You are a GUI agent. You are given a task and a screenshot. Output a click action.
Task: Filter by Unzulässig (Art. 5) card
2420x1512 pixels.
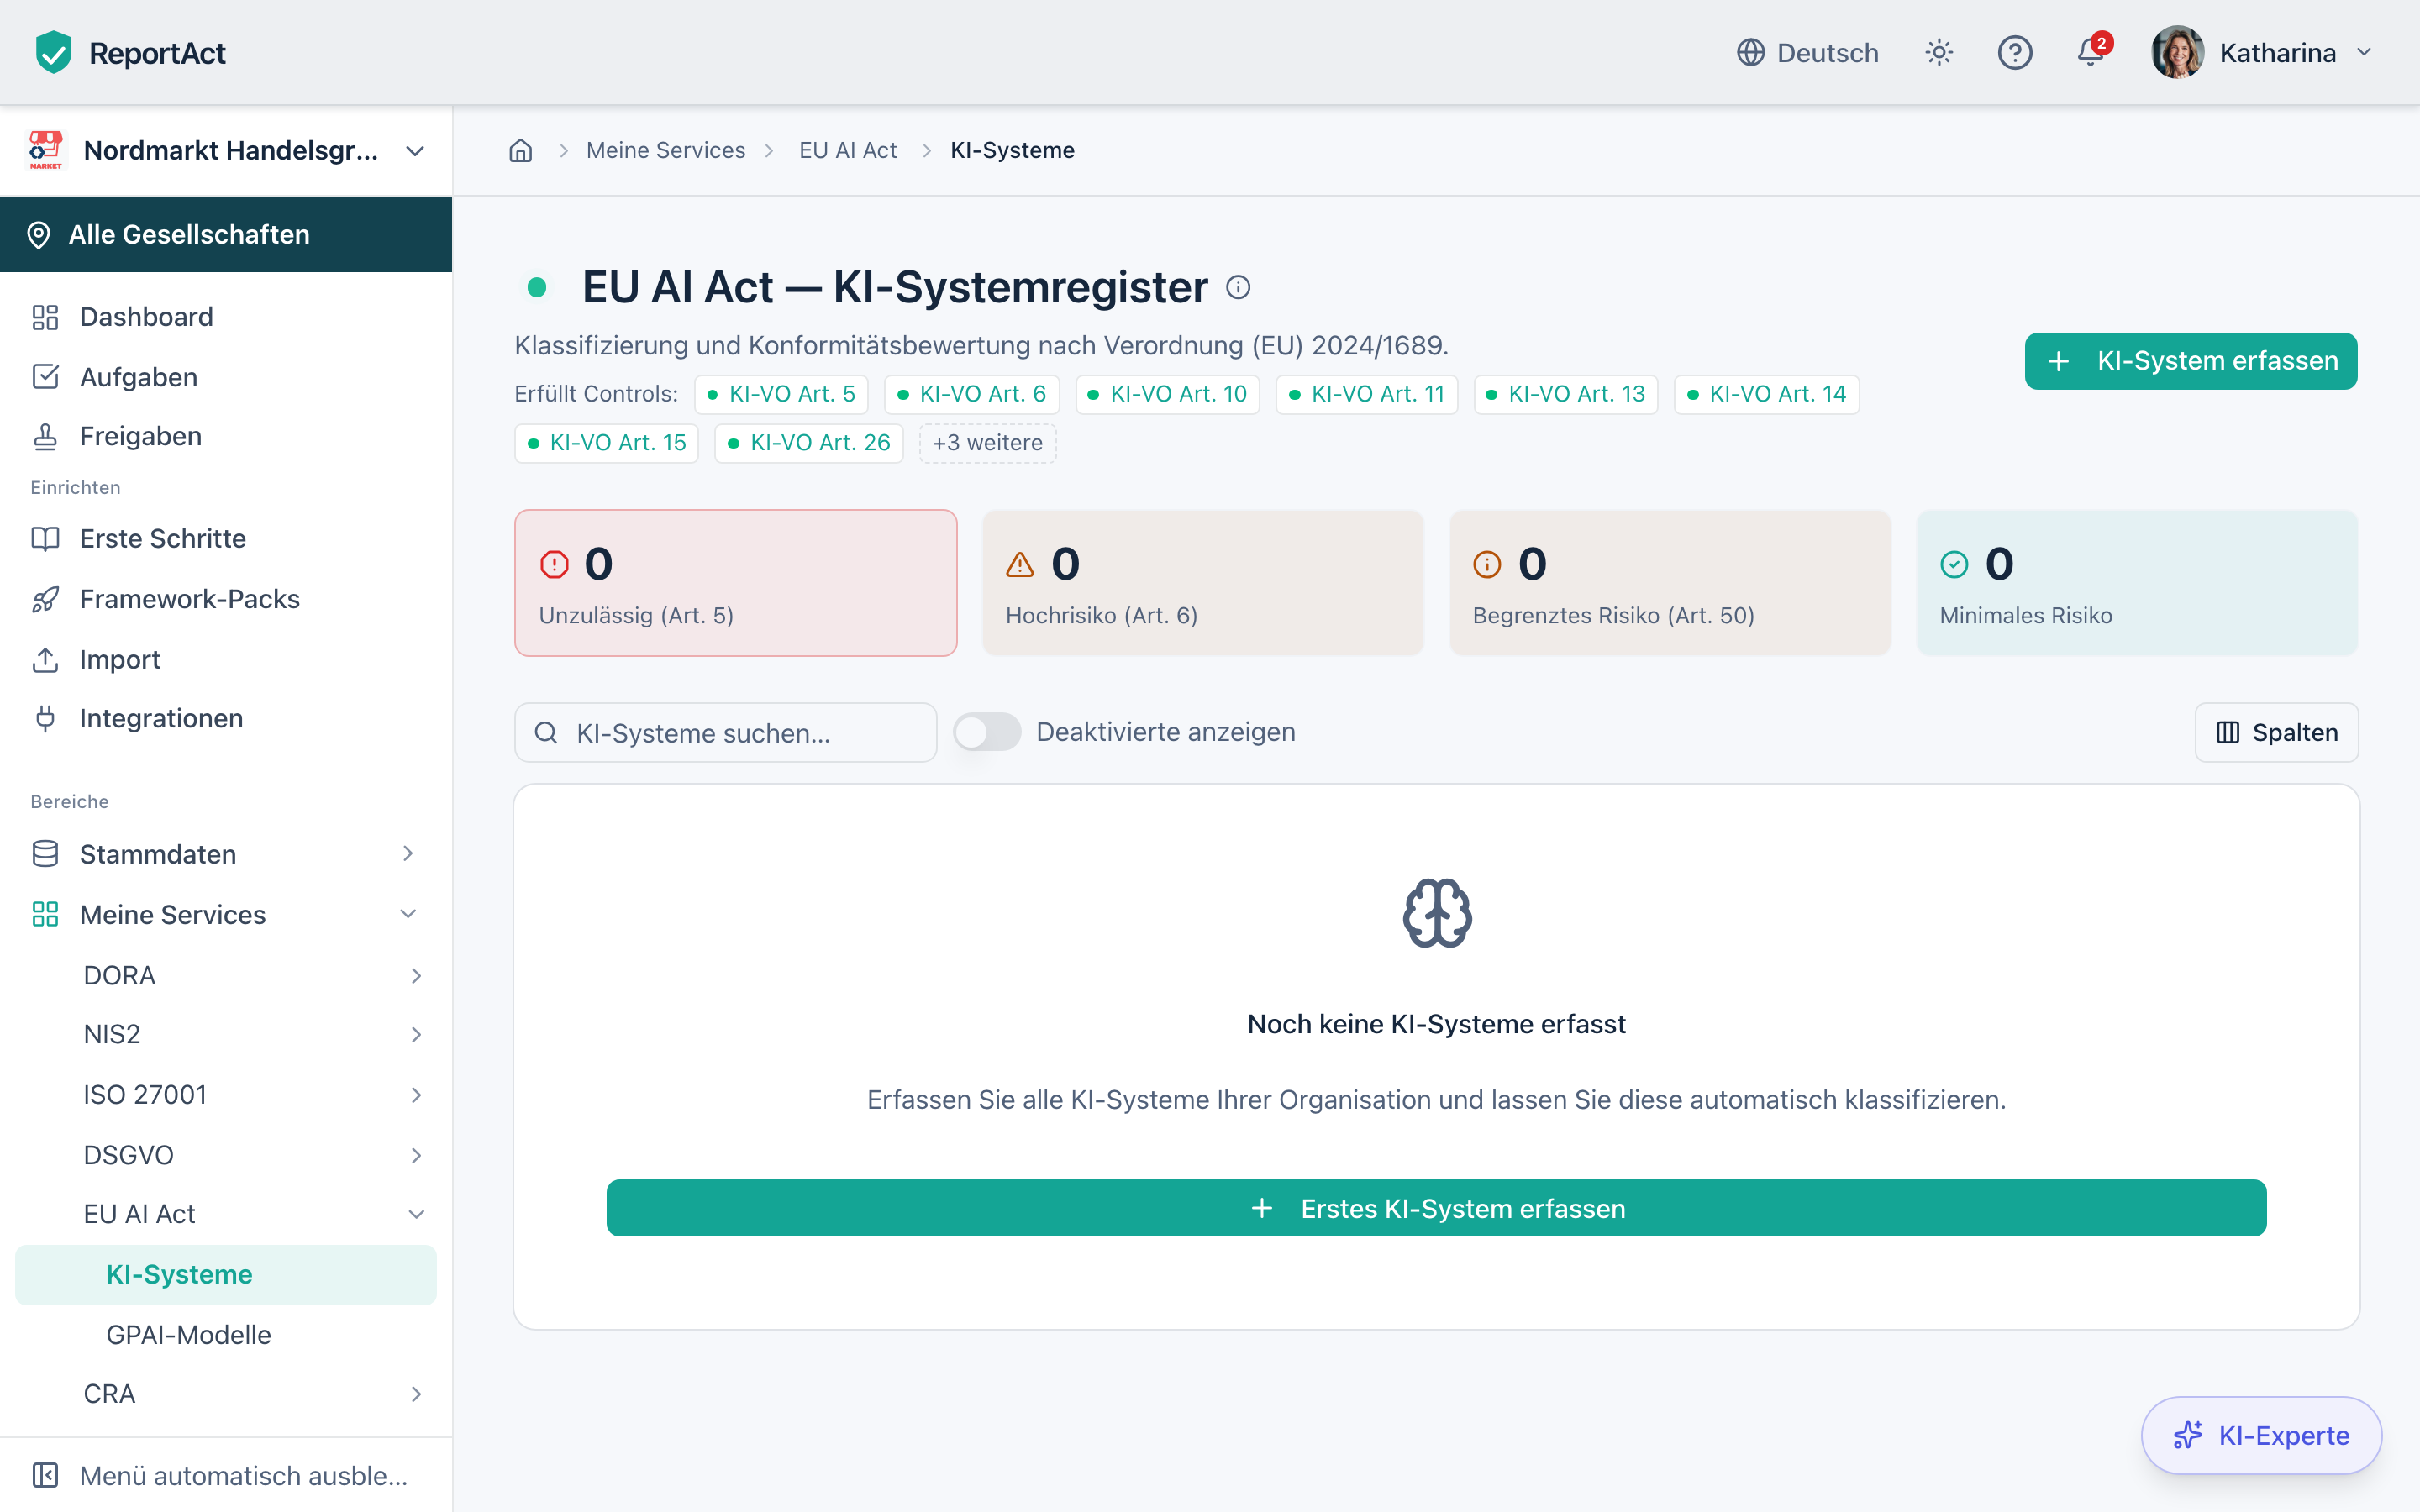[x=735, y=583]
